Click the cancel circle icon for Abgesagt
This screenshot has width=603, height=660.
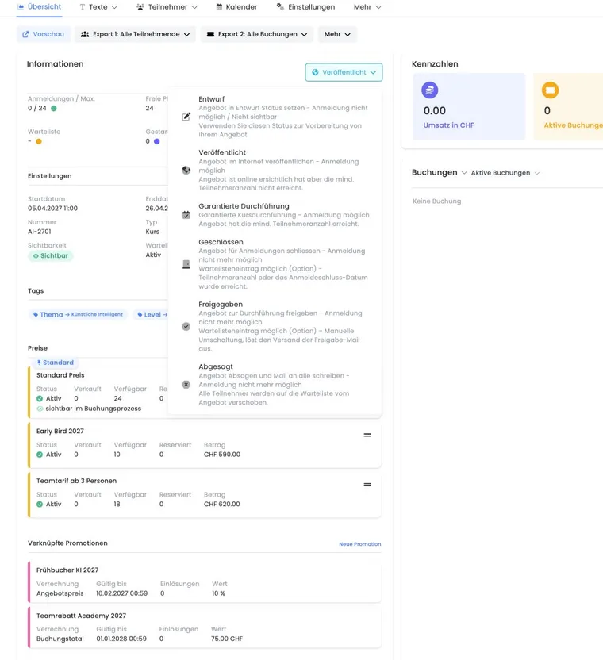click(x=186, y=384)
